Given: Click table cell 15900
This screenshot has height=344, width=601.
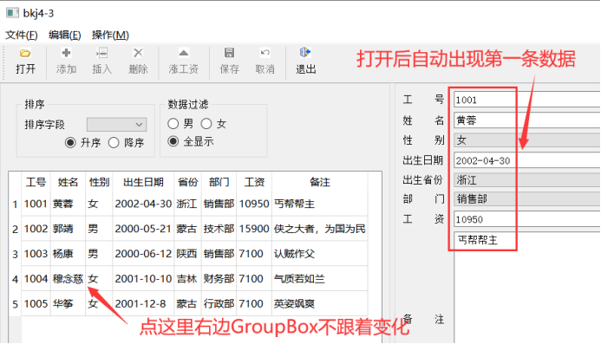Looking at the screenshot, I should coord(254,229).
